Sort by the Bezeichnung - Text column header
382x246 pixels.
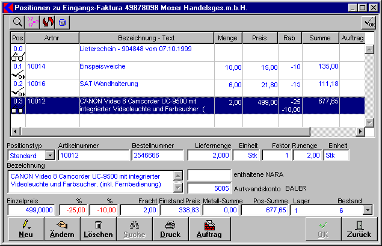tap(146, 38)
